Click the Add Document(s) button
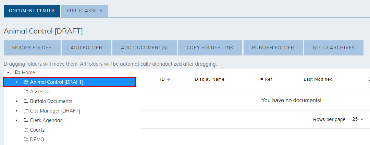This screenshot has width=370, height=145. tap(145, 48)
